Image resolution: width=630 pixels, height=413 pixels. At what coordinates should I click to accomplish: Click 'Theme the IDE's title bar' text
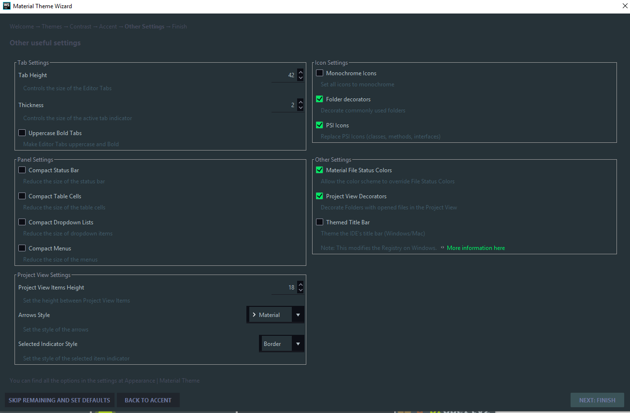tap(373, 234)
